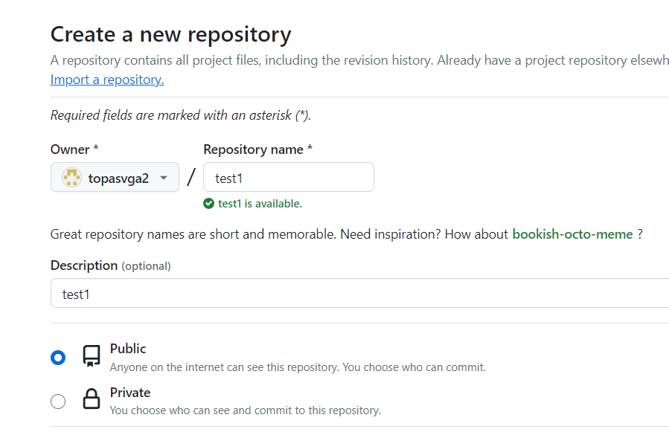669x432 pixels.
Task: Click the "test1 is available" message
Action: point(260,204)
